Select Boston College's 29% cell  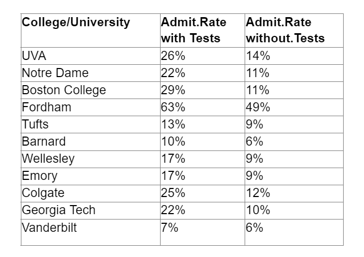(x=173, y=90)
